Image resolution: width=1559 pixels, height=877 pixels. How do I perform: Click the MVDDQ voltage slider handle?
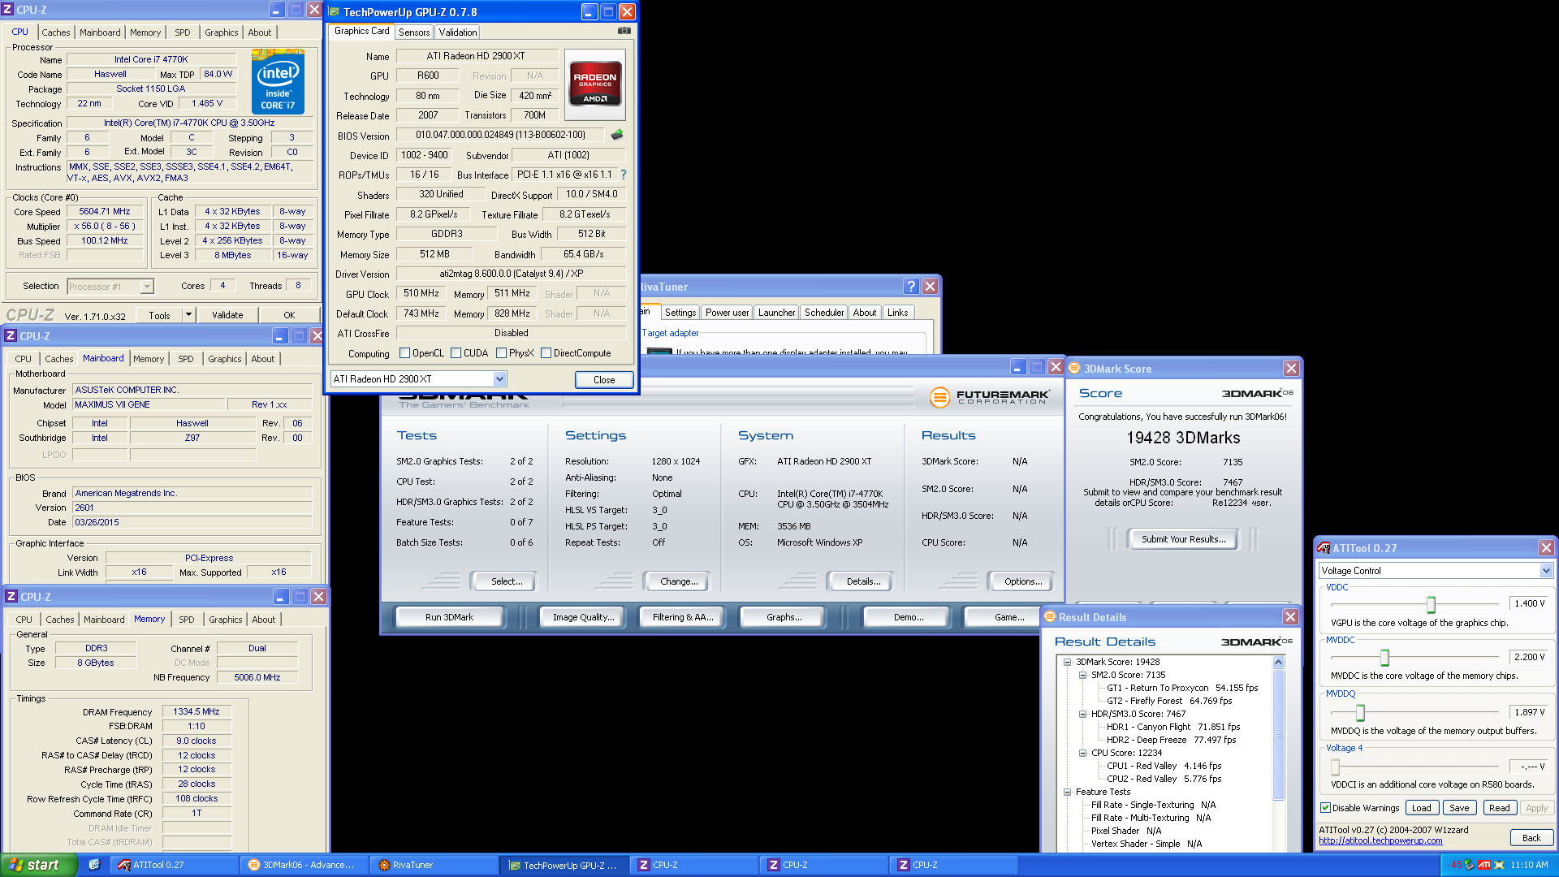pos(1360,713)
